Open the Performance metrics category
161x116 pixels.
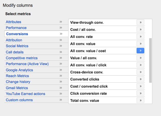click(16, 28)
